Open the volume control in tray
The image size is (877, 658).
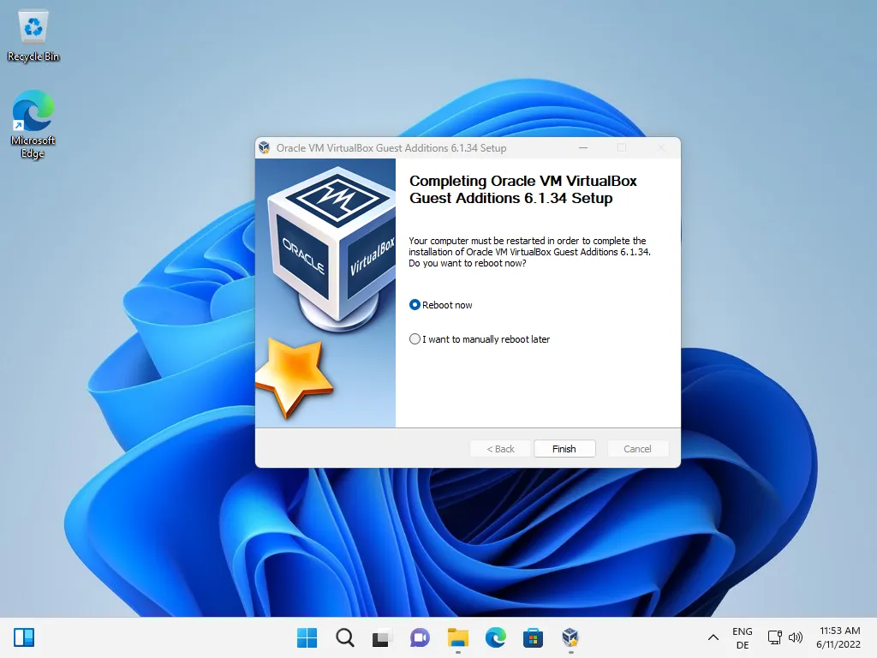(796, 637)
